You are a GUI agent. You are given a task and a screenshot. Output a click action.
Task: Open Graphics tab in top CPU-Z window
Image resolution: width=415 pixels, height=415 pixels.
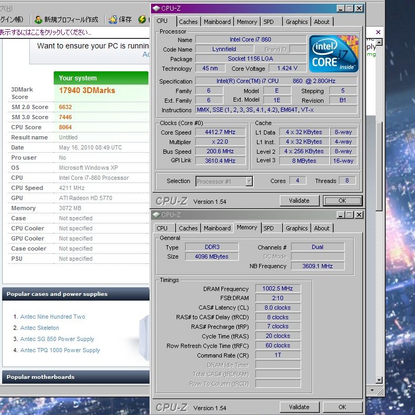pos(297,22)
